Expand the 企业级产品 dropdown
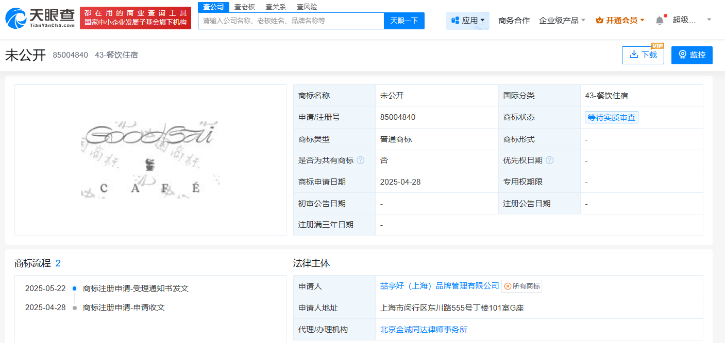 pos(562,21)
